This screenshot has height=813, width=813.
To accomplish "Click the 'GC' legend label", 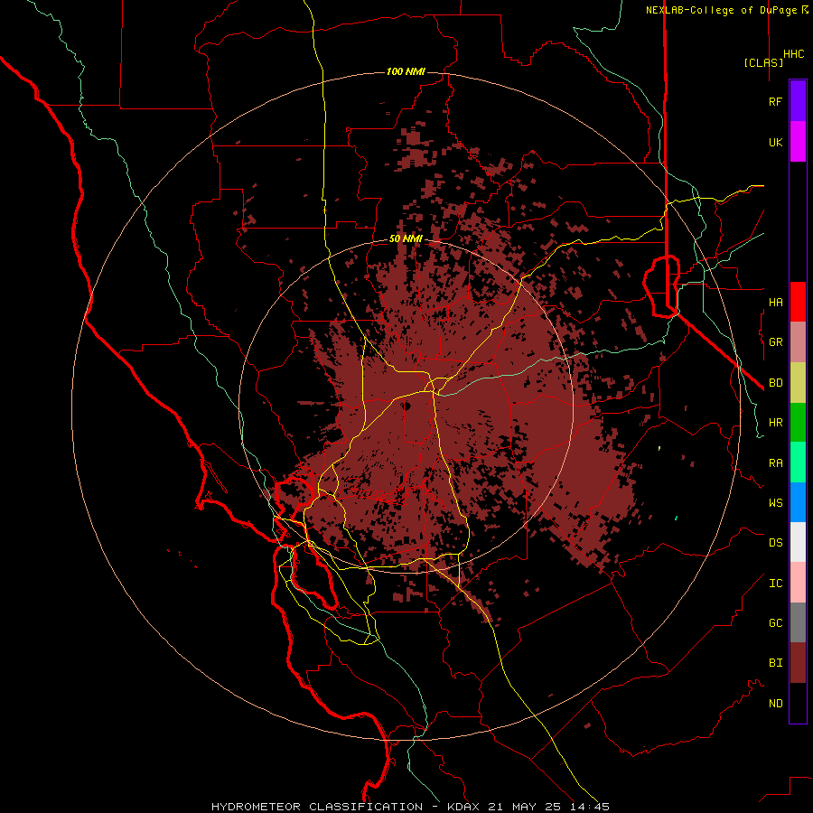I will pyautogui.click(x=775, y=623).
